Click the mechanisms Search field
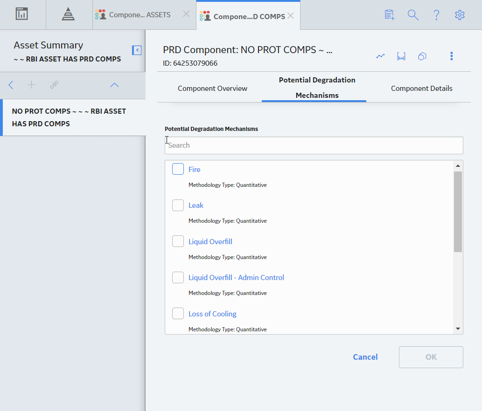482x411 pixels. point(314,145)
